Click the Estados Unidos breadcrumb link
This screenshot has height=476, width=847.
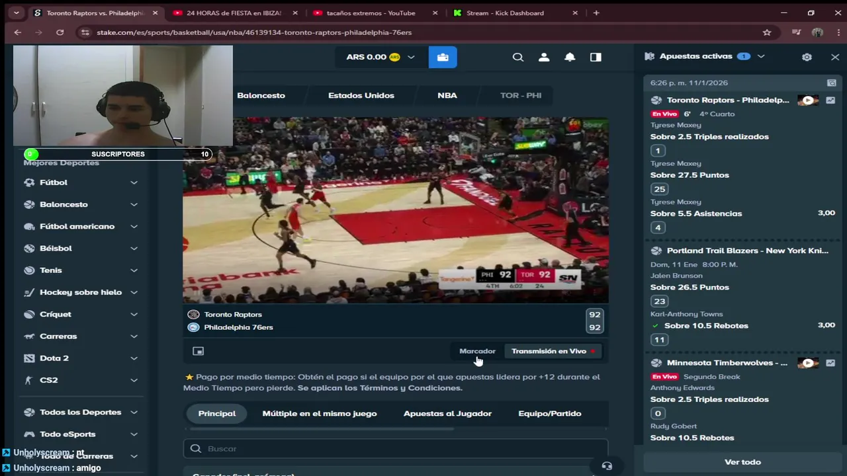pos(361,95)
